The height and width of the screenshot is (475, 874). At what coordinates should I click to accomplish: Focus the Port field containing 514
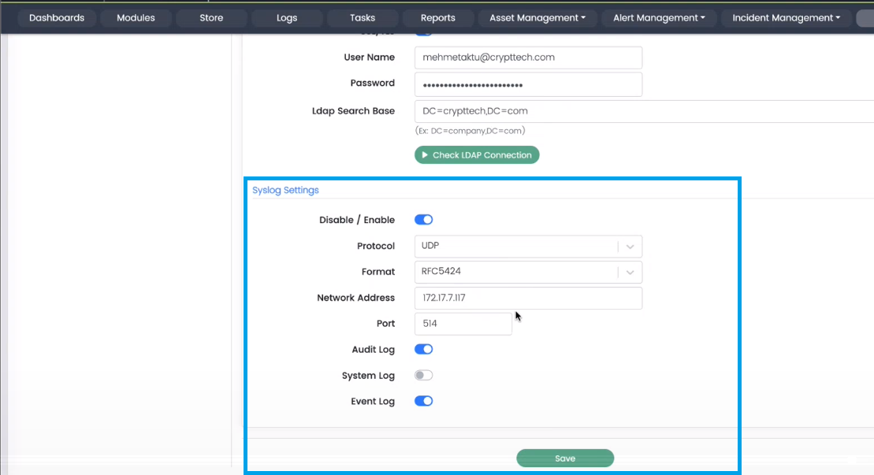pyautogui.click(x=463, y=324)
